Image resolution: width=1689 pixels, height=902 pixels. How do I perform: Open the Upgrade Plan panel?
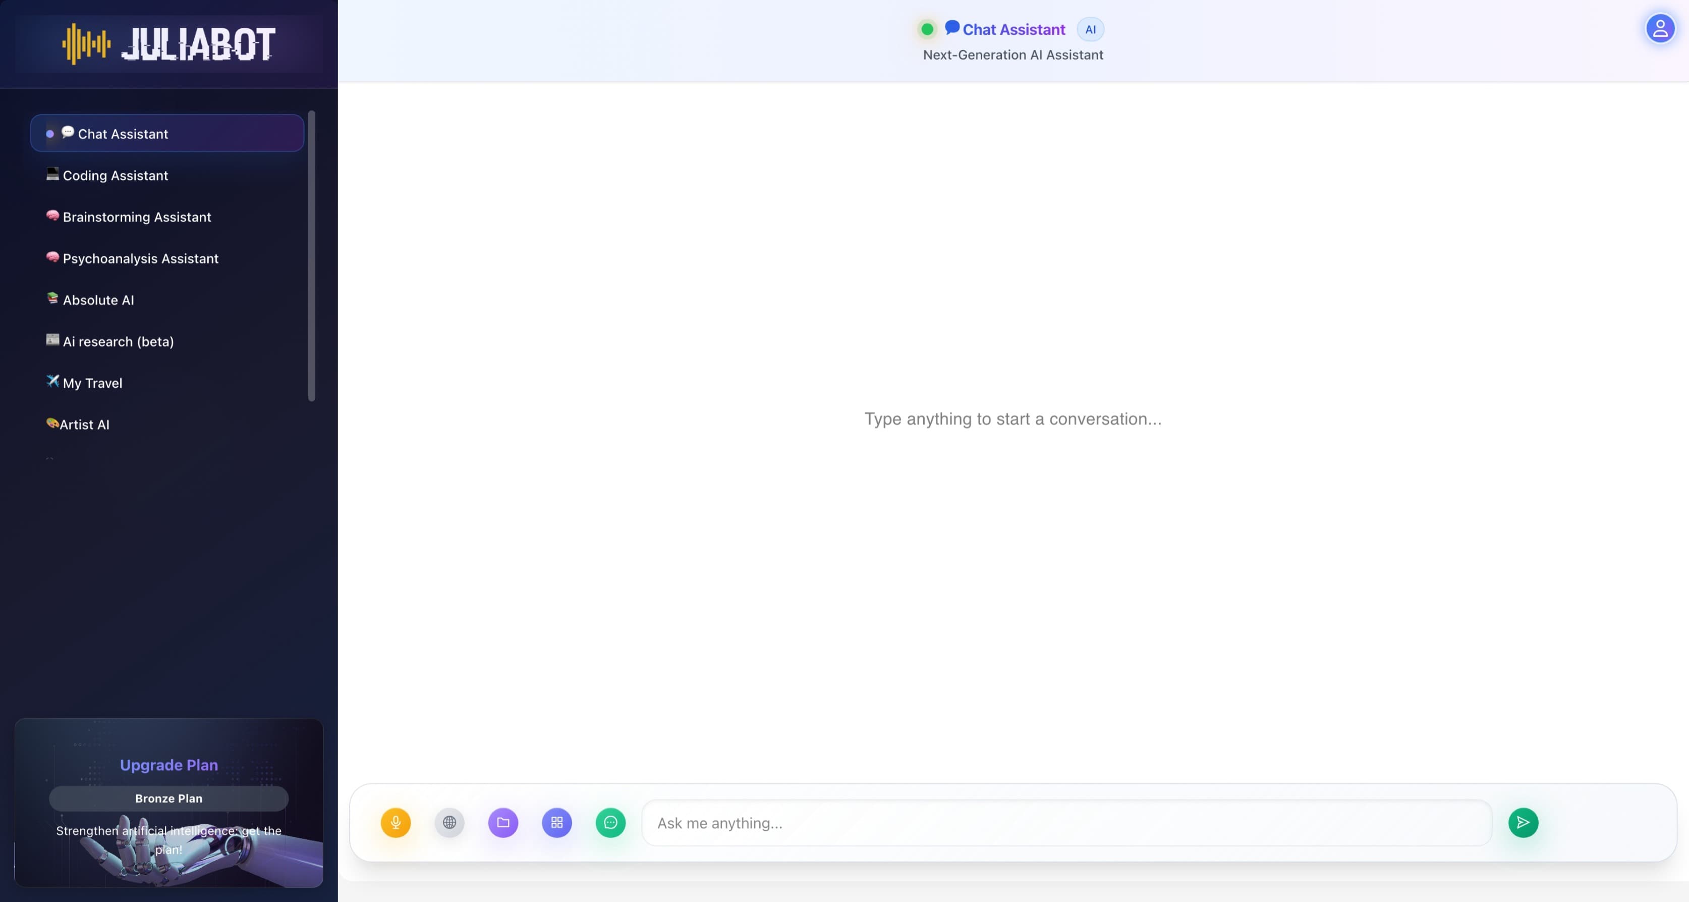[168, 764]
